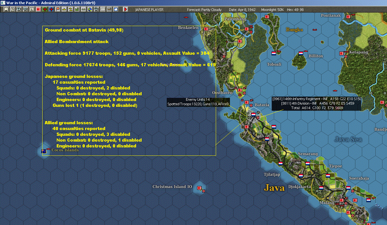
Task: Click 'Allied ground losses:' label
Action: point(69,123)
